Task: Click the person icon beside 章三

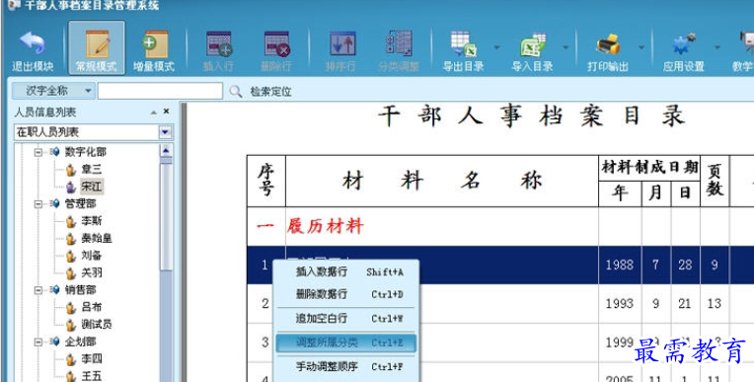Action: 71,170
